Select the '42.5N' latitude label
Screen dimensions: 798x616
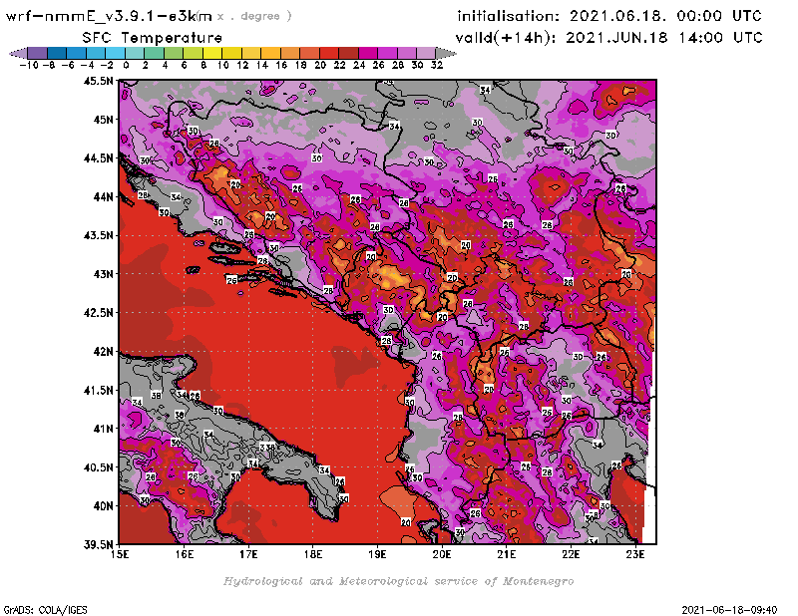pos(98,313)
